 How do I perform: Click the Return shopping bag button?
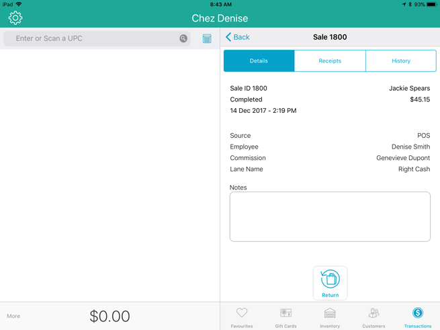330,283
